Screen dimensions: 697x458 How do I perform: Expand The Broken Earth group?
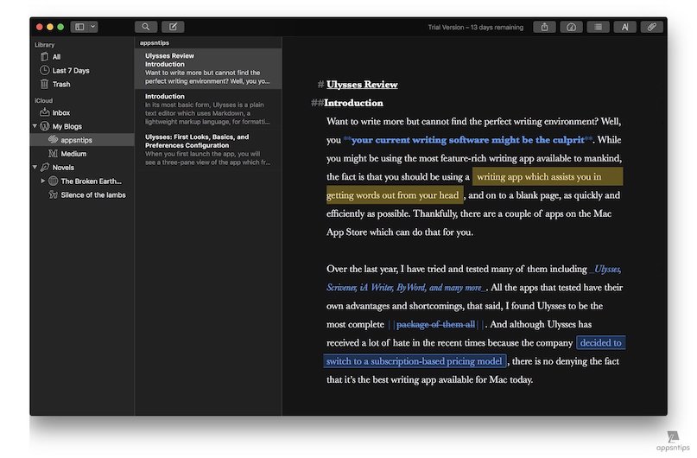click(x=43, y=181)
